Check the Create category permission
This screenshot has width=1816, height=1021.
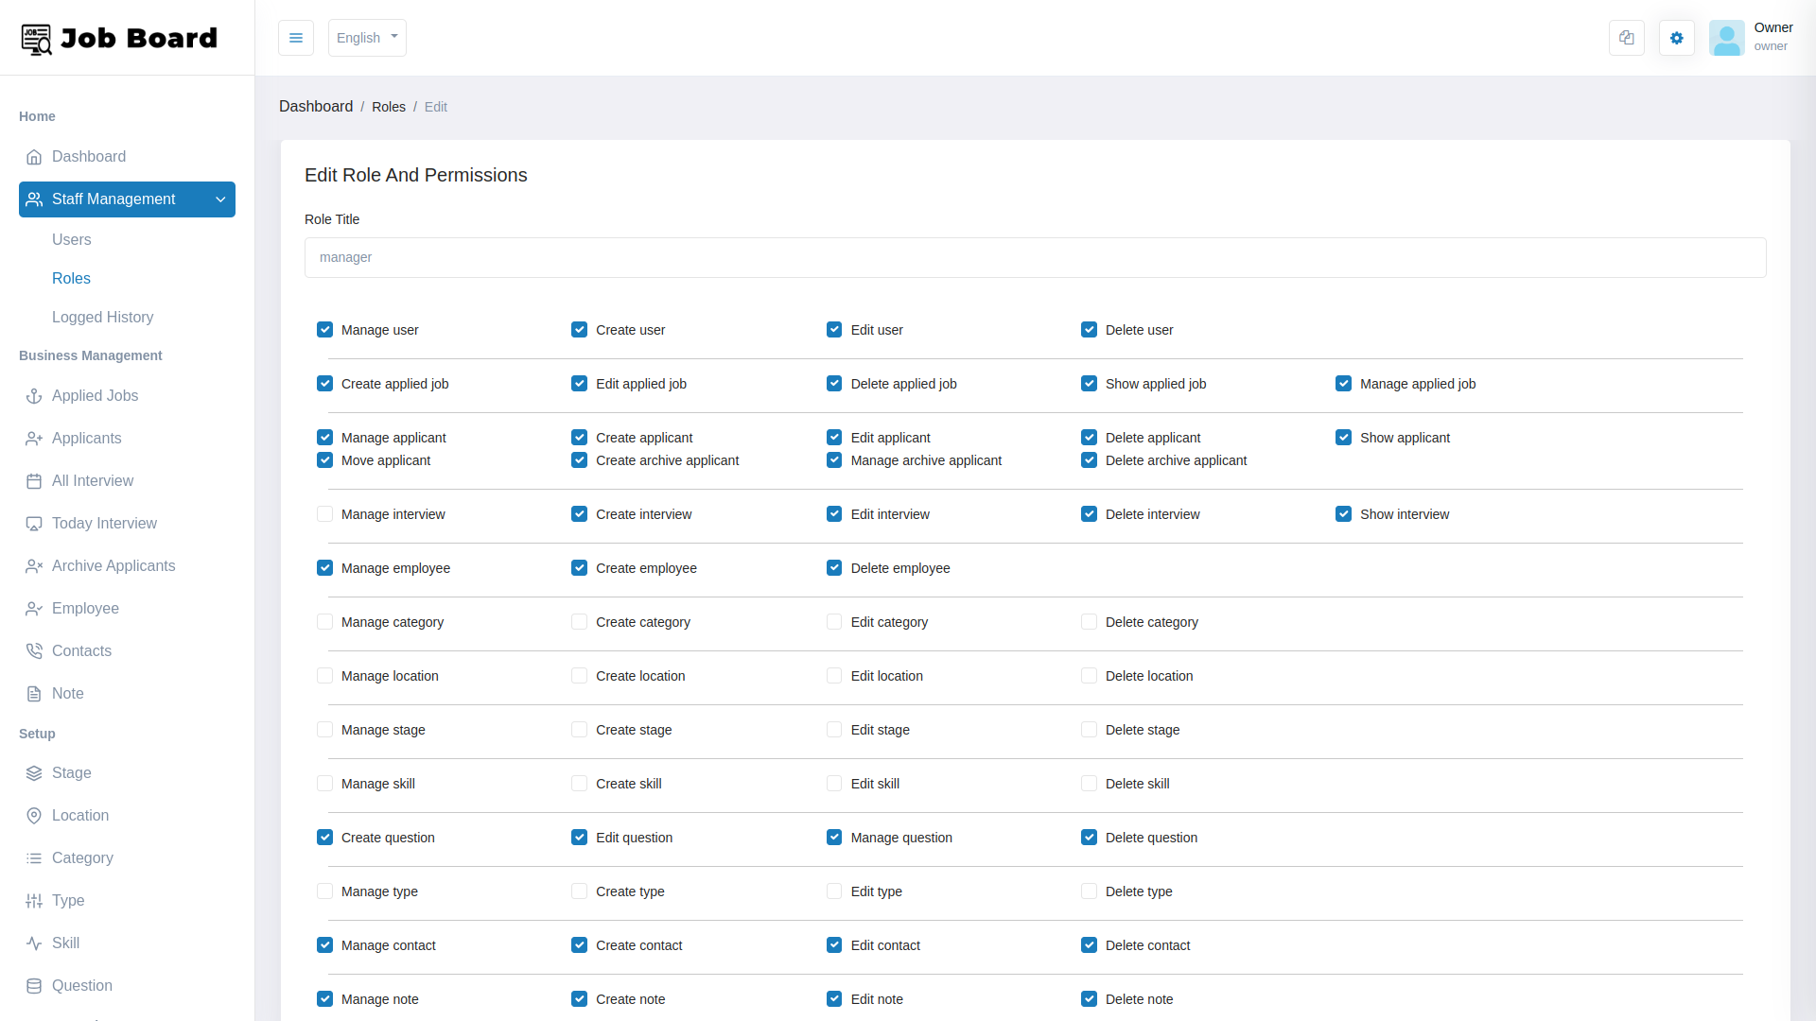(578, 621)
